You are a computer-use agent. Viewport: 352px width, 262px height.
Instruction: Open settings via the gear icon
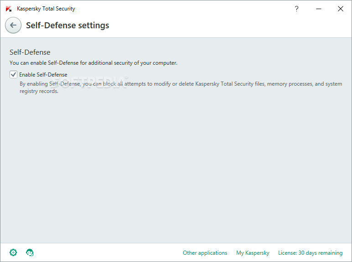point(13,252)
